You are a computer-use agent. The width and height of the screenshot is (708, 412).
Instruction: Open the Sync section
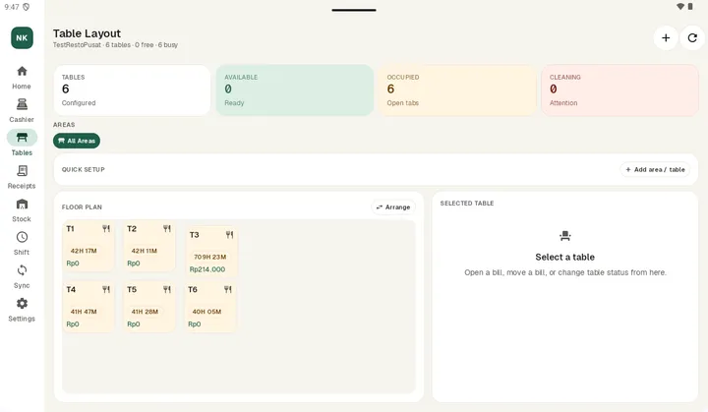click(22, 276)
